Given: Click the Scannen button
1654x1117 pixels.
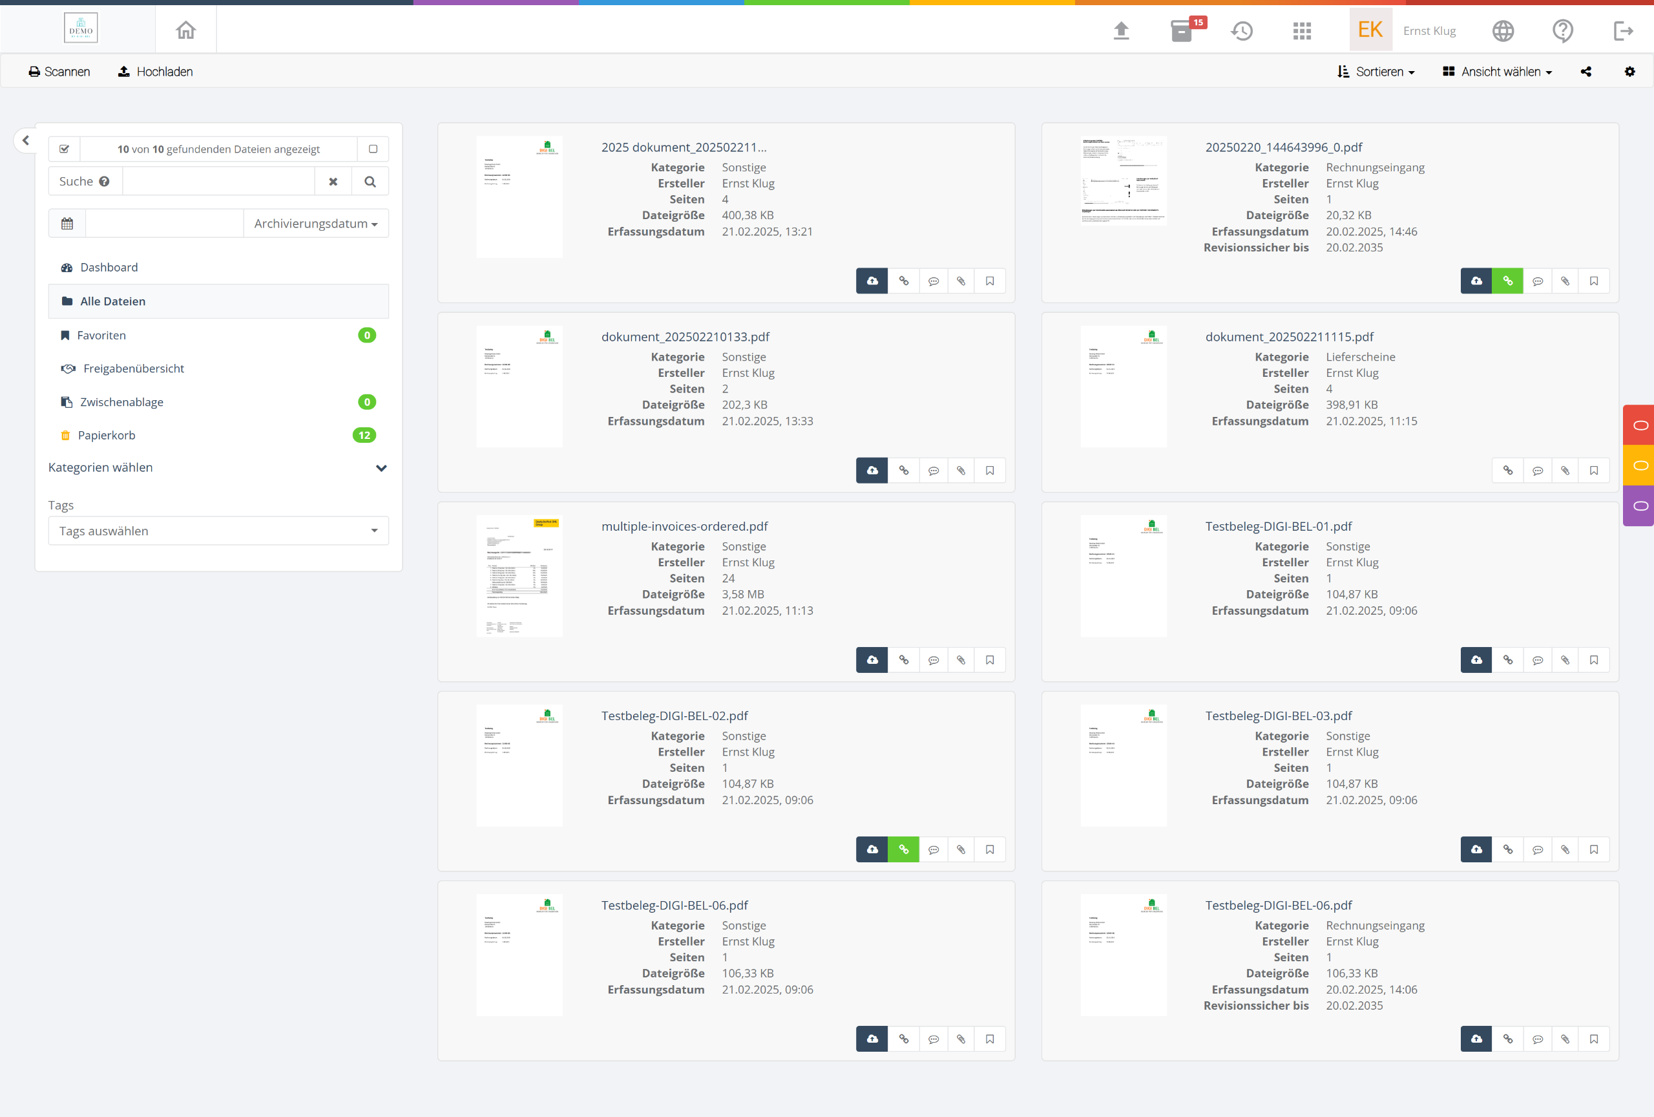Looking at the screenshot, I should click(x=59, y=71).
